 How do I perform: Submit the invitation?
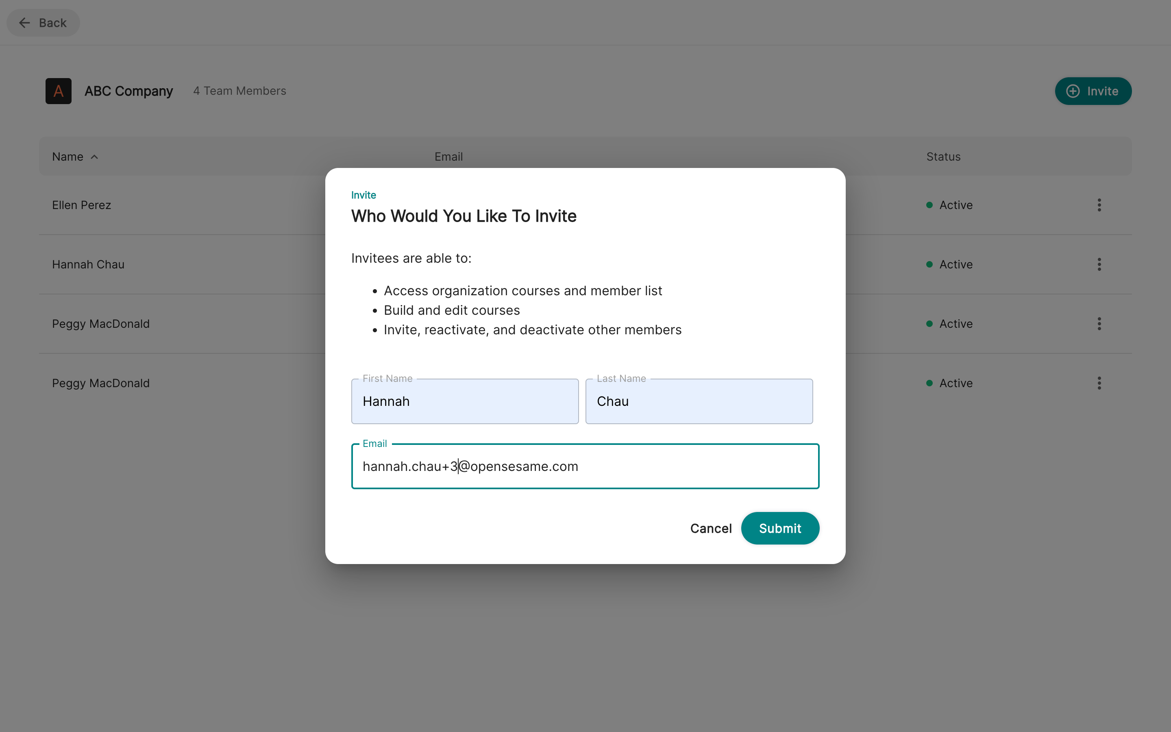(780, 528)
